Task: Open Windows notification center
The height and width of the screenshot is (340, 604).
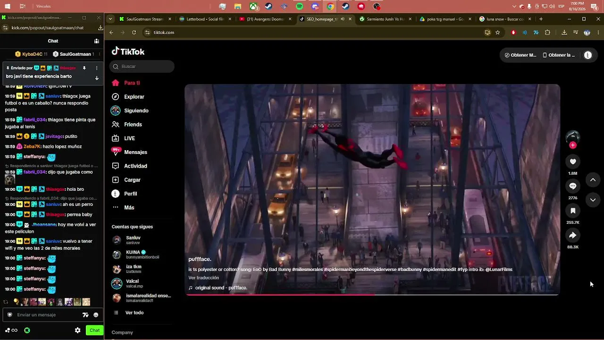Action: coord(594,7)
